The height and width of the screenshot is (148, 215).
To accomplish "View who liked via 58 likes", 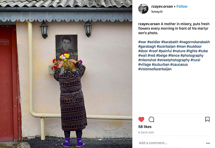I will 145,127.
